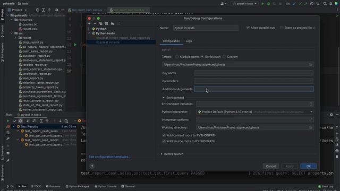Update project via Git arrow icon
This screenshot has height=191, width=340.
[294, 4]
